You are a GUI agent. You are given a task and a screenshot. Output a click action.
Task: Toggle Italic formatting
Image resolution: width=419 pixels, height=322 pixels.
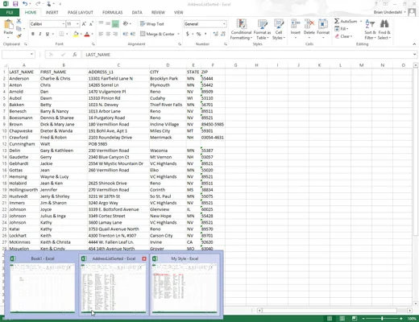[40, 34]
